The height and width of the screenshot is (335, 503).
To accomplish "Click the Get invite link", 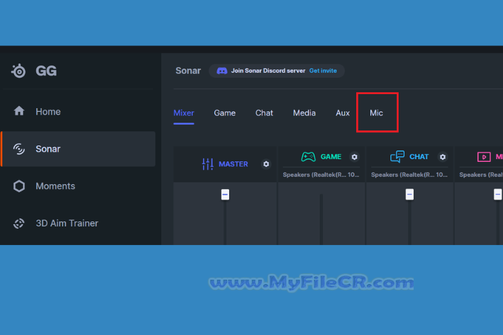I will (x=323, y=71).
